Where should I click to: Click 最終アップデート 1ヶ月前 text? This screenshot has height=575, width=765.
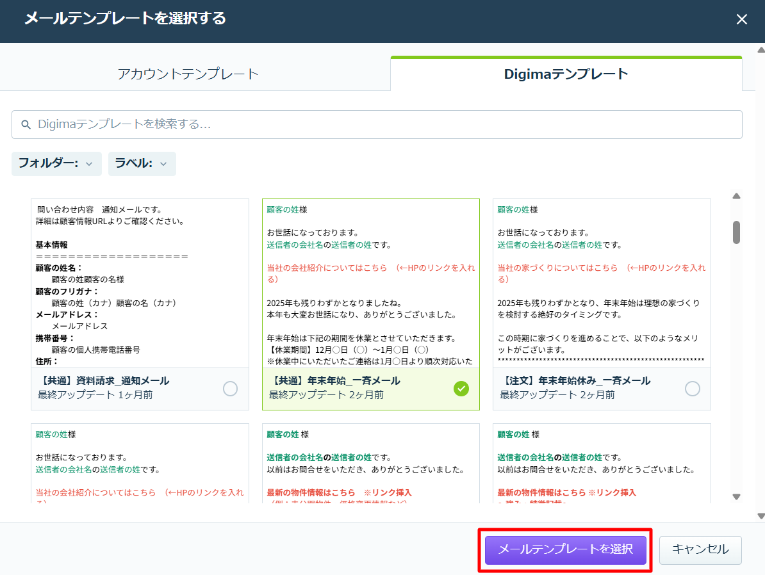[95, 394]
